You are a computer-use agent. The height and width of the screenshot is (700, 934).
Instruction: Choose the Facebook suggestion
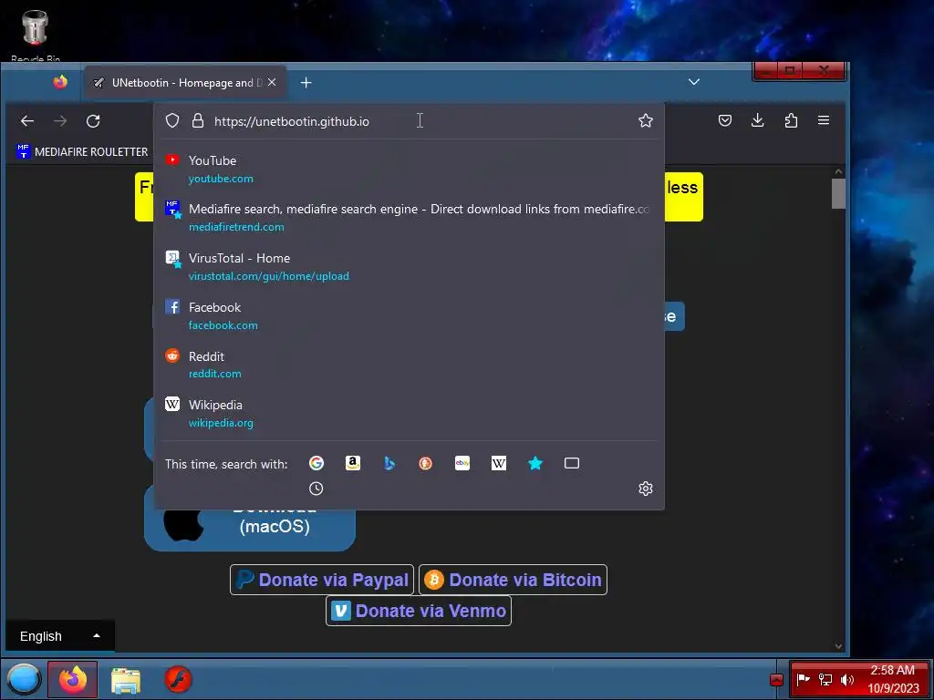click(410, 316)
